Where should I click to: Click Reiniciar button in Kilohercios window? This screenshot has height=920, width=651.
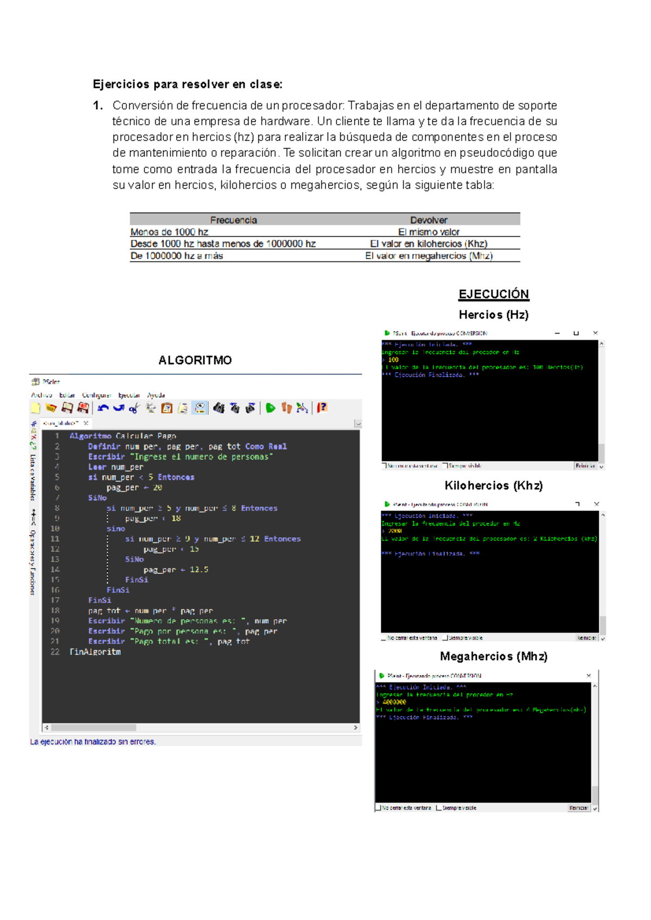click(x=586, y=638)
